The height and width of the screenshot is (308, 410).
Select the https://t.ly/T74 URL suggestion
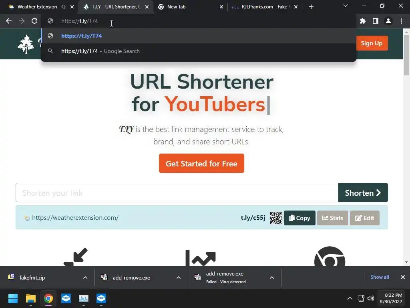tap(199, 36)
